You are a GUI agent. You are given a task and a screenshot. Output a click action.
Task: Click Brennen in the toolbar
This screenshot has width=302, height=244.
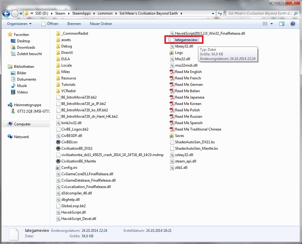pyautogui.click(x=74, y=24)
